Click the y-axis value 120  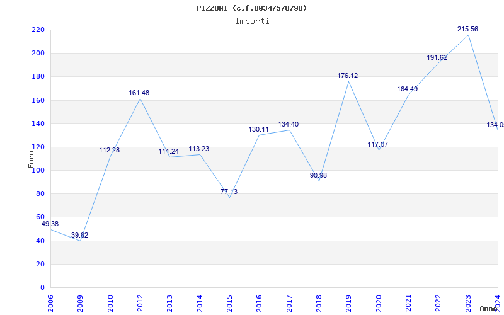pos(38,147)
